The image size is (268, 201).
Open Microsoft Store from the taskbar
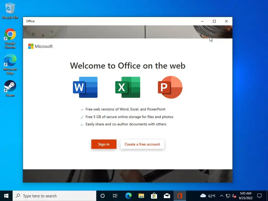pos(154,196)
